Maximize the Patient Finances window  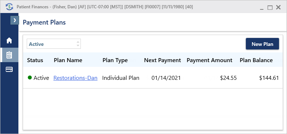pyautogui.click(x=270, y=8)
